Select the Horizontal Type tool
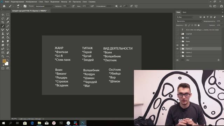Viewport: 224px width, 126px height. tap(8, 45)
